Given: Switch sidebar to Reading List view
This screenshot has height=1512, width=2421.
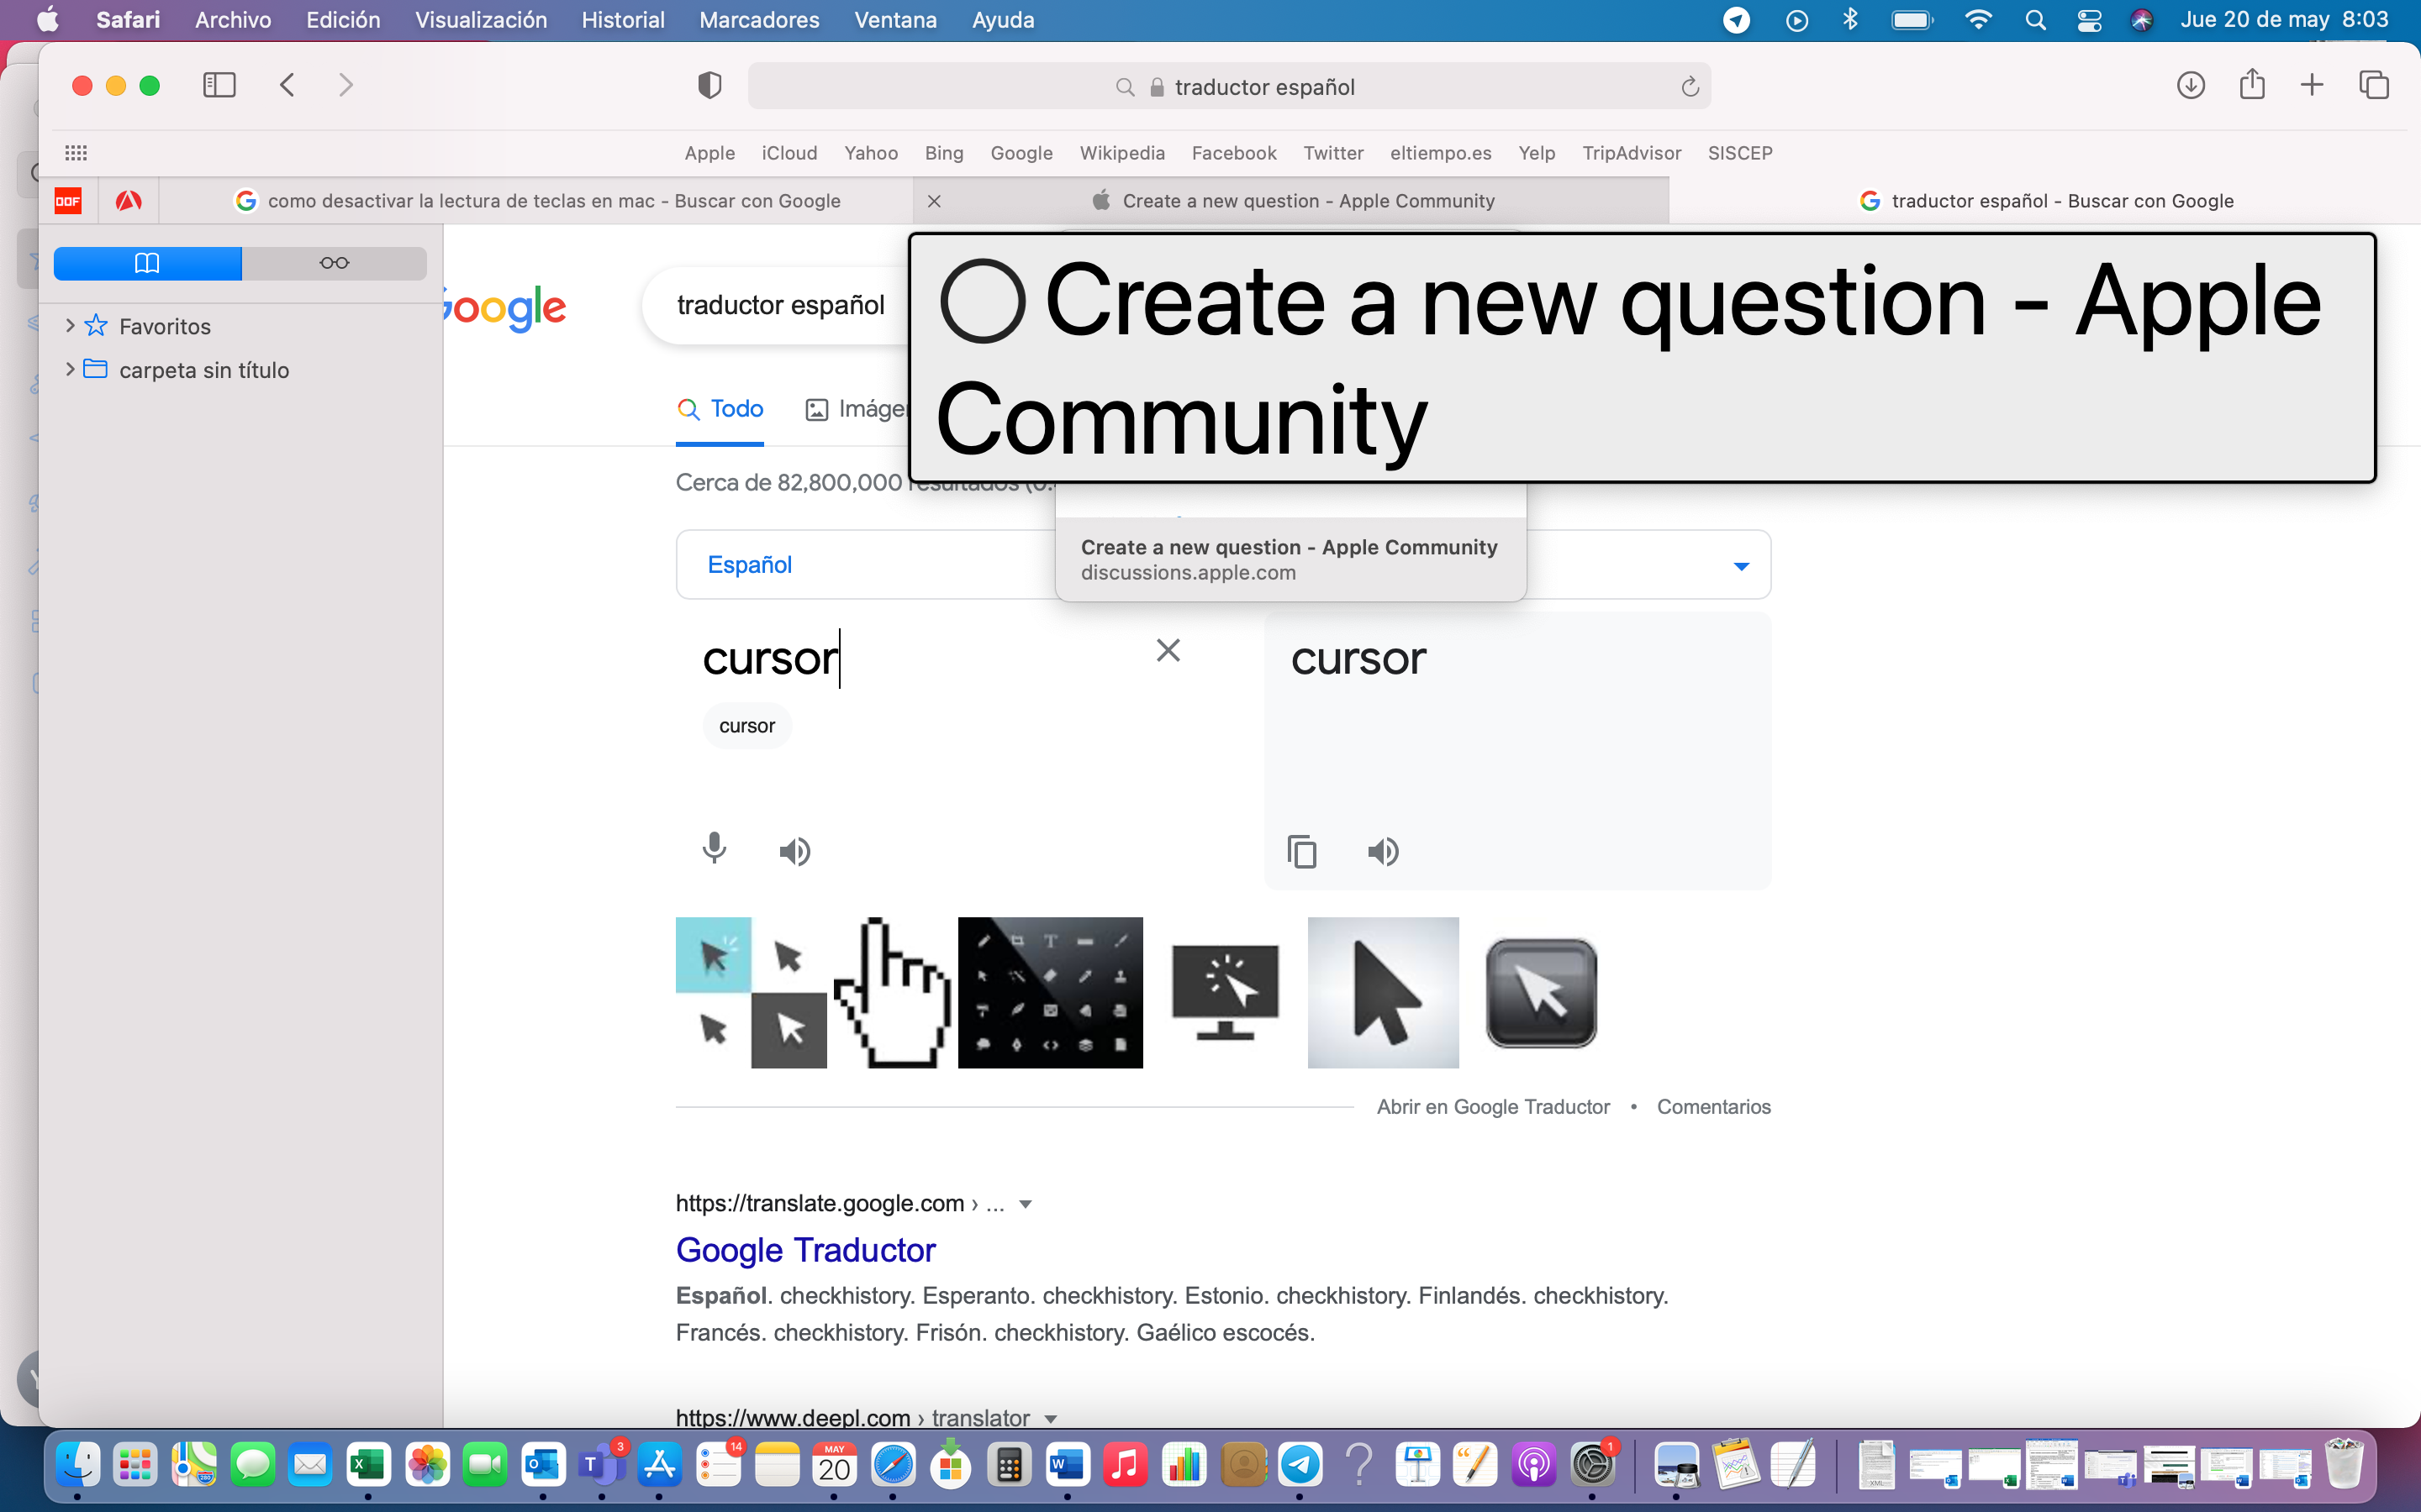Looking at the screenshot, I should pyautogui.click(x=334, y=263).
